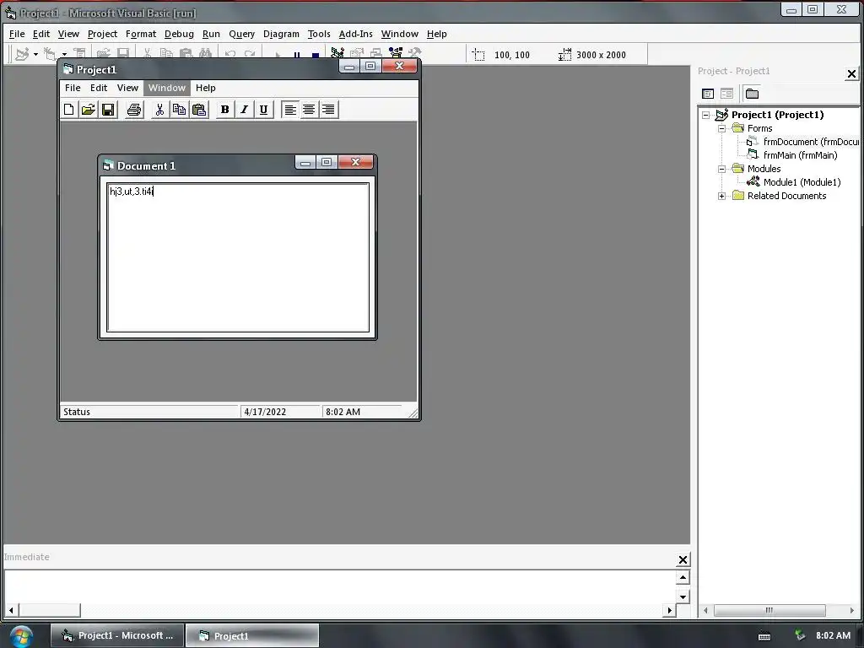Toggle Bold formatting button
The image size is (864, 648).
pyautogui.click(x=224, y=110)
